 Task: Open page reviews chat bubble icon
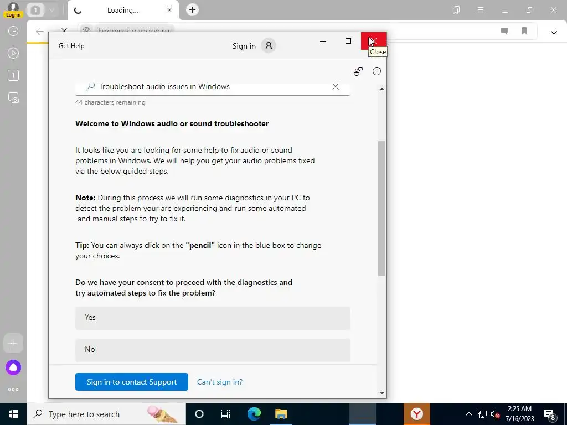(x=504, y=31)
